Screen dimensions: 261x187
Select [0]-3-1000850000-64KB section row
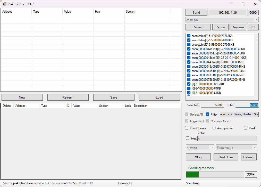point(206,88)
